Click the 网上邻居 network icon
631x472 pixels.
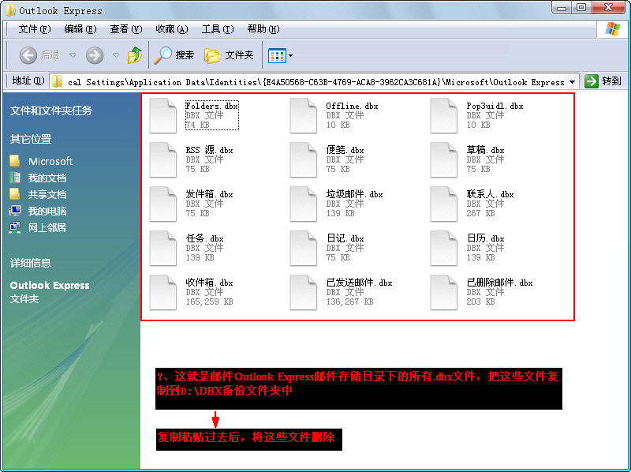coord(15,227)
